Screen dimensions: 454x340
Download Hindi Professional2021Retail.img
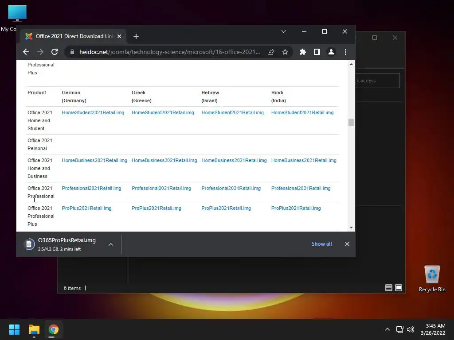click(x=301, y=189)
